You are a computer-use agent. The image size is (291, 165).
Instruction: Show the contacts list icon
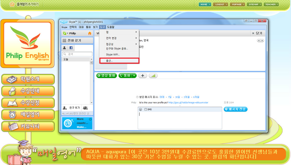pos(64,48)
